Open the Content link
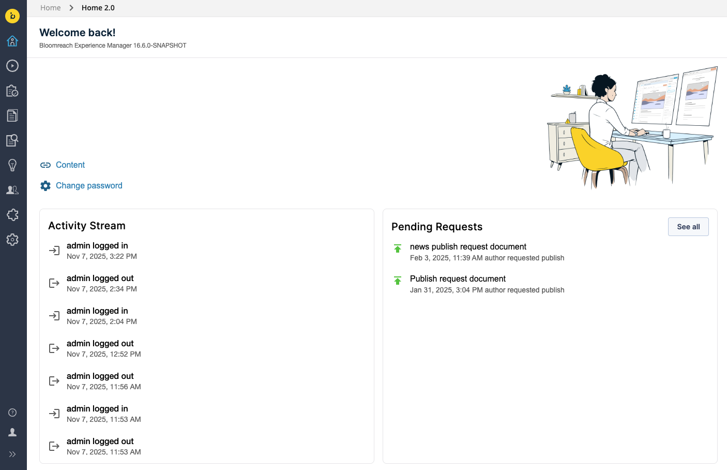727x470 pixels. (x=70, y=165)
